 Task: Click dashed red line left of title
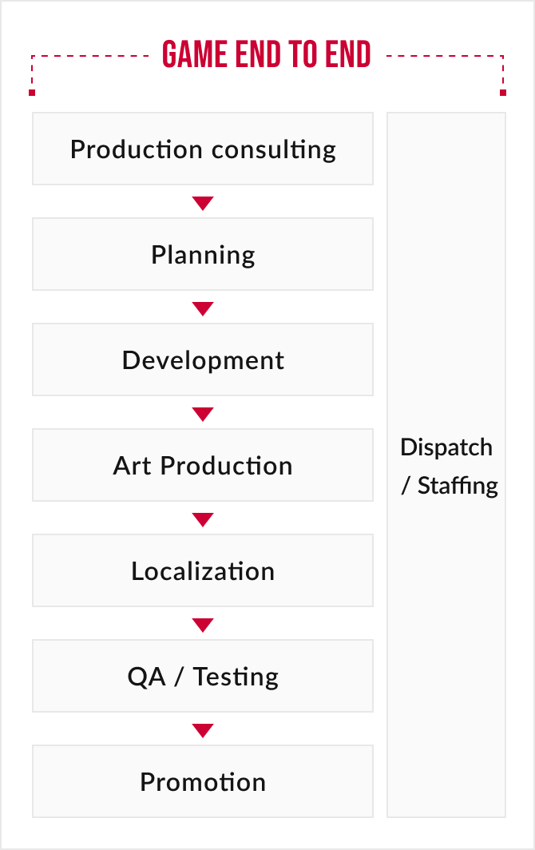tap(90, 55)
